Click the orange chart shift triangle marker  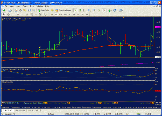(124, 18)
